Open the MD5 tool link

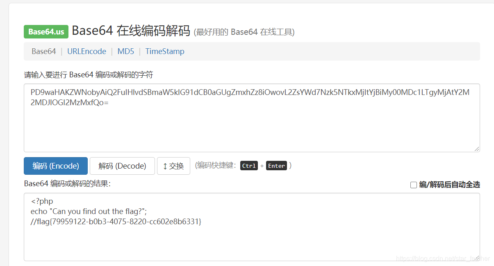pyautogui.click(x=126, y=51)
